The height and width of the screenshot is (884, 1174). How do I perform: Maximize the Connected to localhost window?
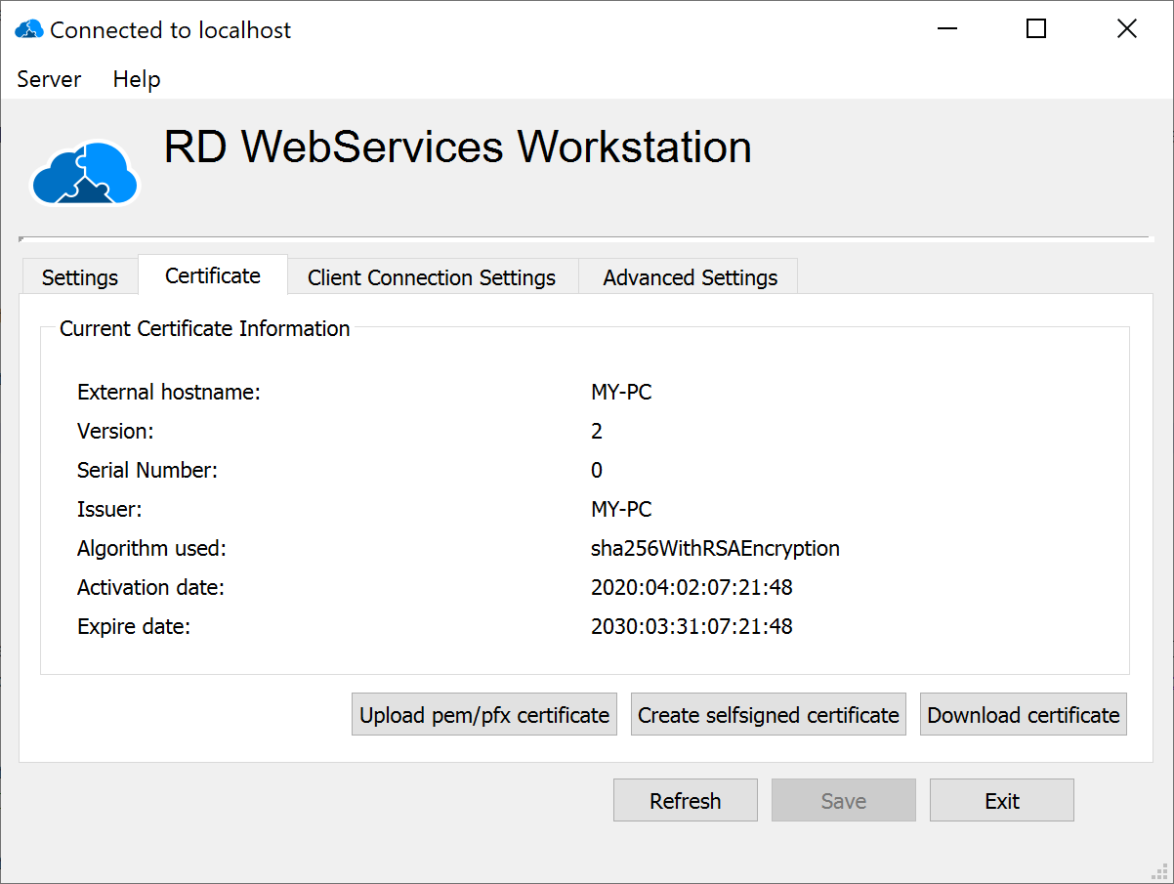click(x=1036, y=29)
